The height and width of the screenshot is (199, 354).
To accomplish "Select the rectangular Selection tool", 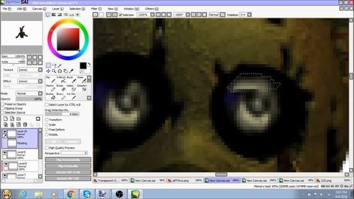I will (48, 65).
